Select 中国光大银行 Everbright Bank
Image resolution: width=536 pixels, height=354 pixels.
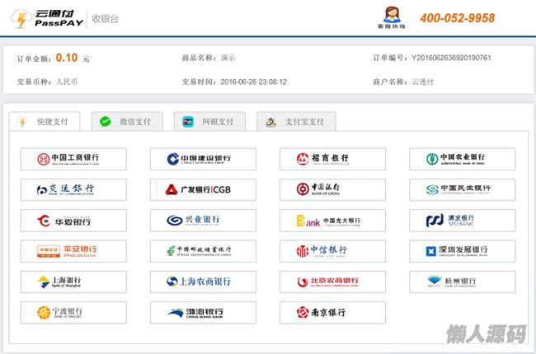[332, 221]
